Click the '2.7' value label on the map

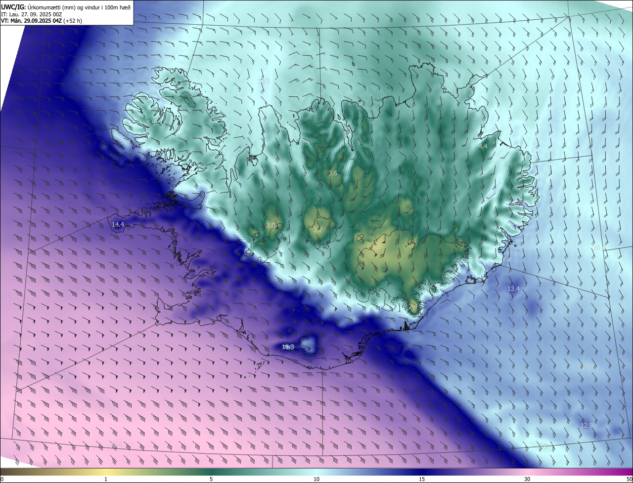pos(318,230)
